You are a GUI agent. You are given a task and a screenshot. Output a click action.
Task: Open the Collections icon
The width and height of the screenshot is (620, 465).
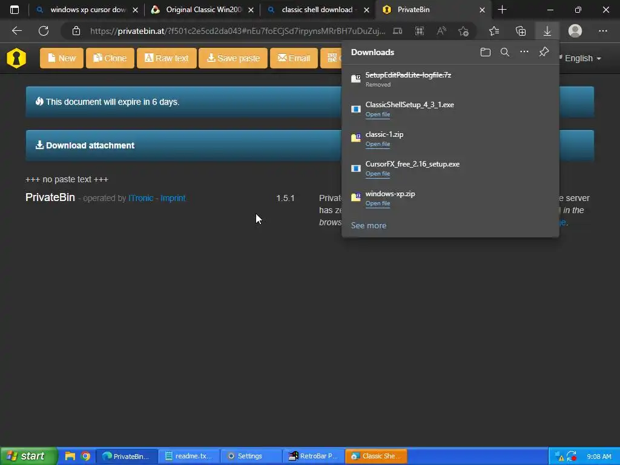[521, 31]
